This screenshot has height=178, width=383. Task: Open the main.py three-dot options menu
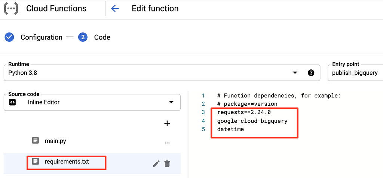click(167, 143)
